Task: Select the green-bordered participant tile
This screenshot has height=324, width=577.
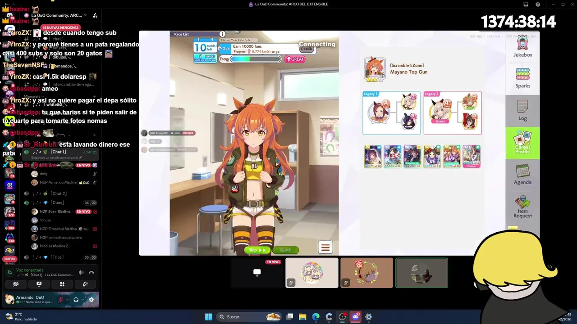Action: click(421, 273)
